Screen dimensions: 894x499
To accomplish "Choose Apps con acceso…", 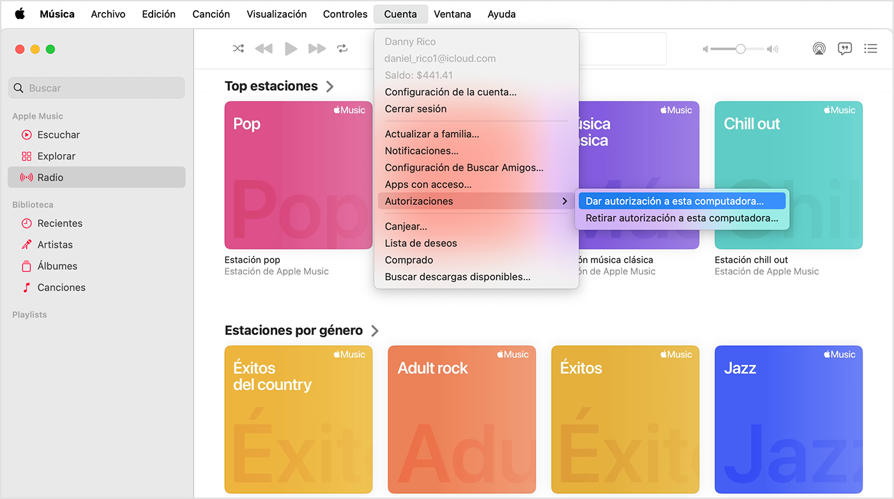I will coord(476,184).
